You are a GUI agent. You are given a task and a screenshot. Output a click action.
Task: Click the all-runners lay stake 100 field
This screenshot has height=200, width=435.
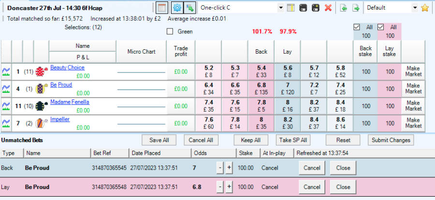click(390, 36)
